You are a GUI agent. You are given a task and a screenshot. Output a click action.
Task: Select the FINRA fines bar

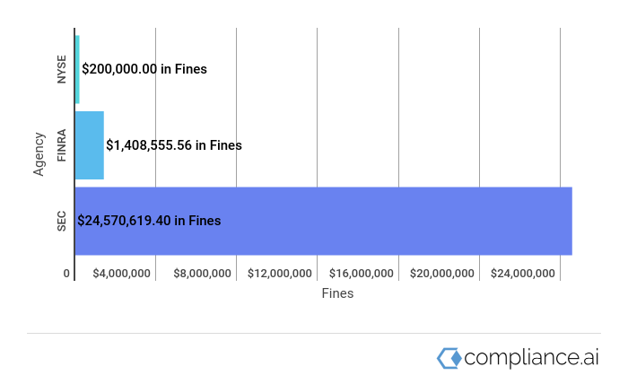90,145
